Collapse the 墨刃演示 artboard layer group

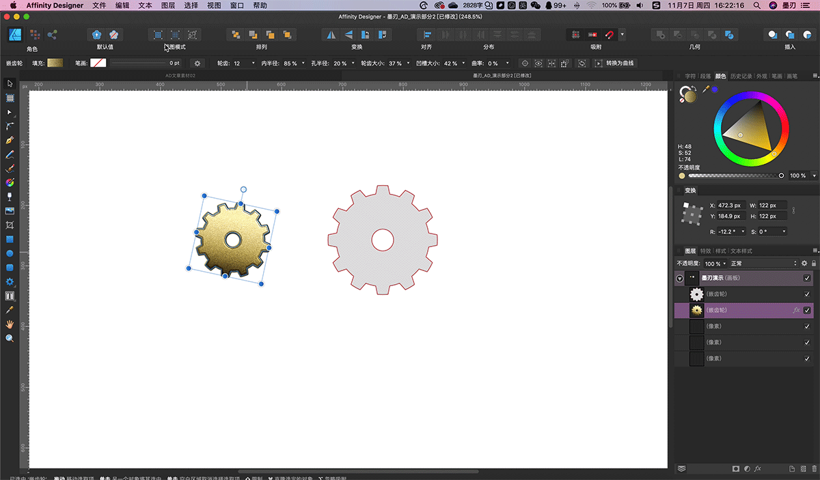680,279
